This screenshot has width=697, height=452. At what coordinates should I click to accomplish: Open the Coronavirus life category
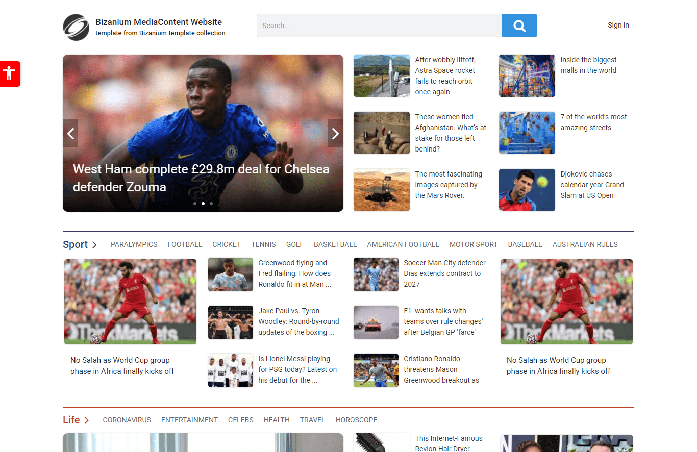pos(127,420)
